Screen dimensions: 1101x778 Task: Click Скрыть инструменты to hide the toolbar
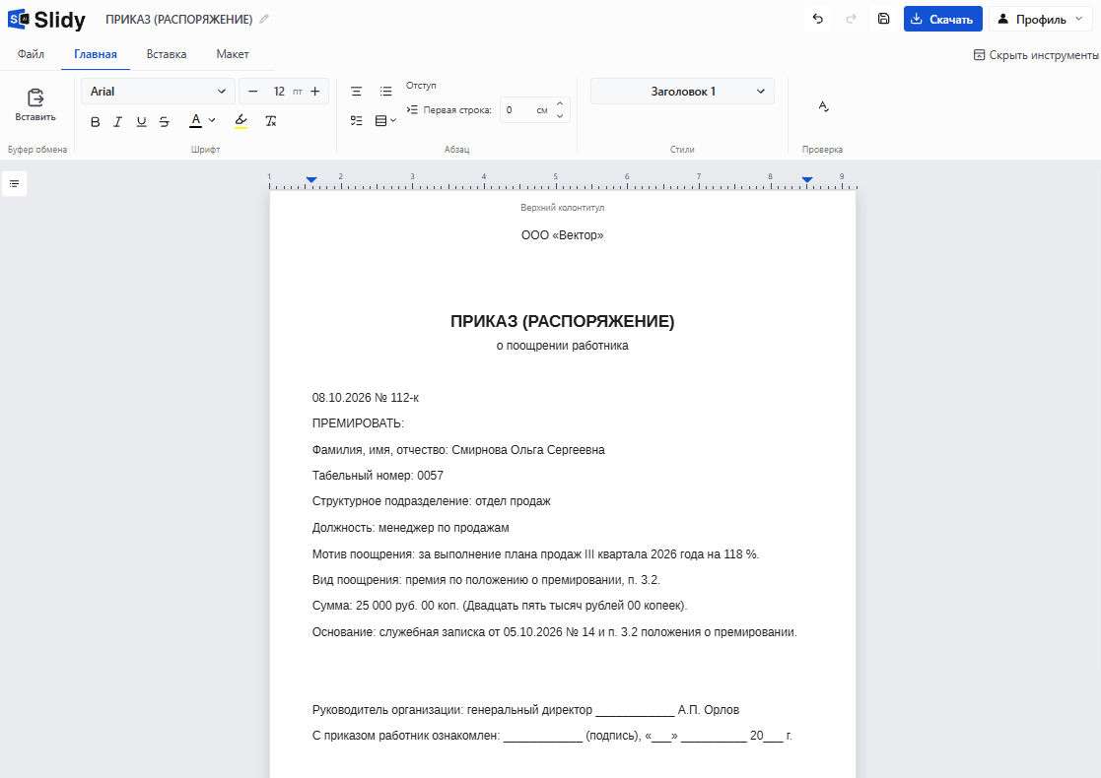[x=1036, y=55]
